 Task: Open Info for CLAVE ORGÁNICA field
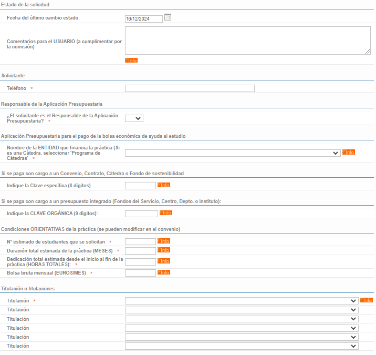(x=166, y=213)
